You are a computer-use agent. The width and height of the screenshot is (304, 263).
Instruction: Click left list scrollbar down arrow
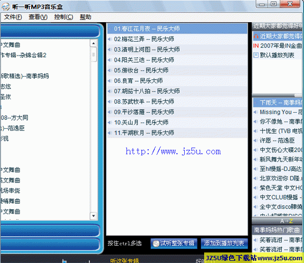point(94,216)
